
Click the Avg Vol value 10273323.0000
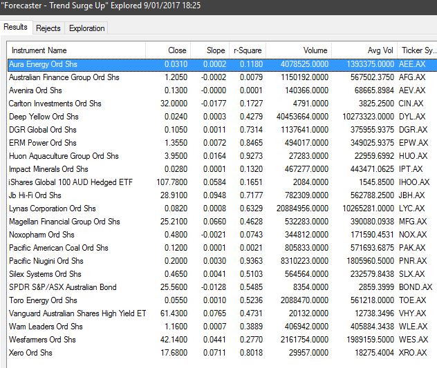point(368,117)
